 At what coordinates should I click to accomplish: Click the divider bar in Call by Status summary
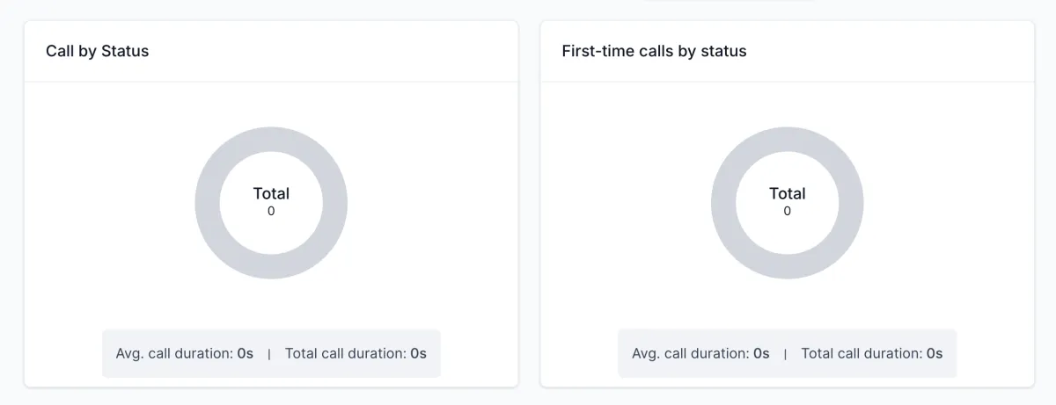269,354
